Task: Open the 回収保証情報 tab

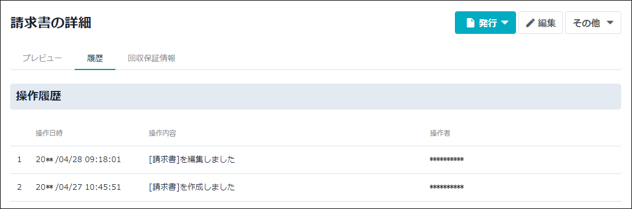Action: [x=152, y=58]
